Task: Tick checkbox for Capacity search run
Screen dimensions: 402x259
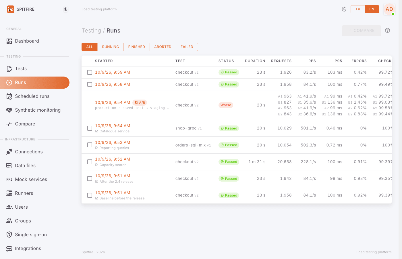Action: coord(90,162)
